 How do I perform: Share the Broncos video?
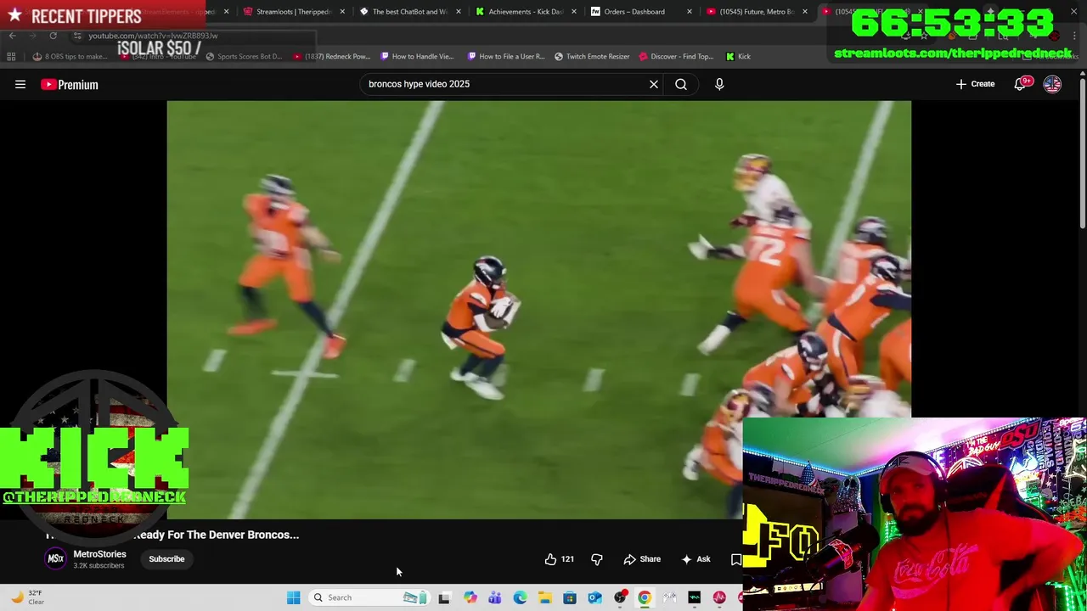click(x=642, y=559)
